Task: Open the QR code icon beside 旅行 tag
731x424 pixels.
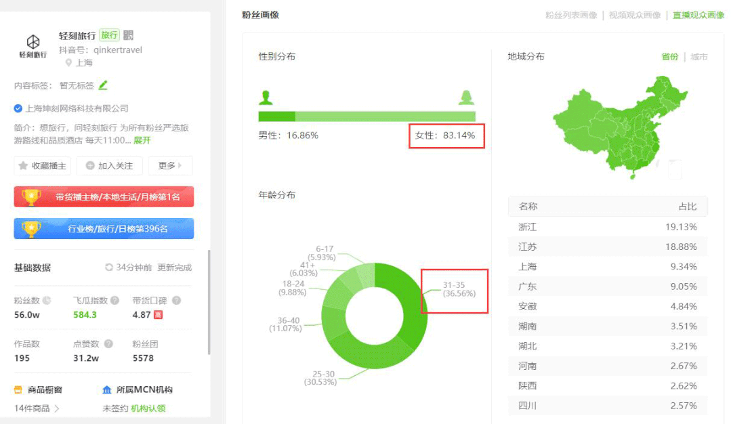Action: 128,35
